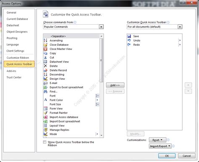The image size is (199, 162).
Task: Click the Manage Replies icon
Action: pos(45,130)
